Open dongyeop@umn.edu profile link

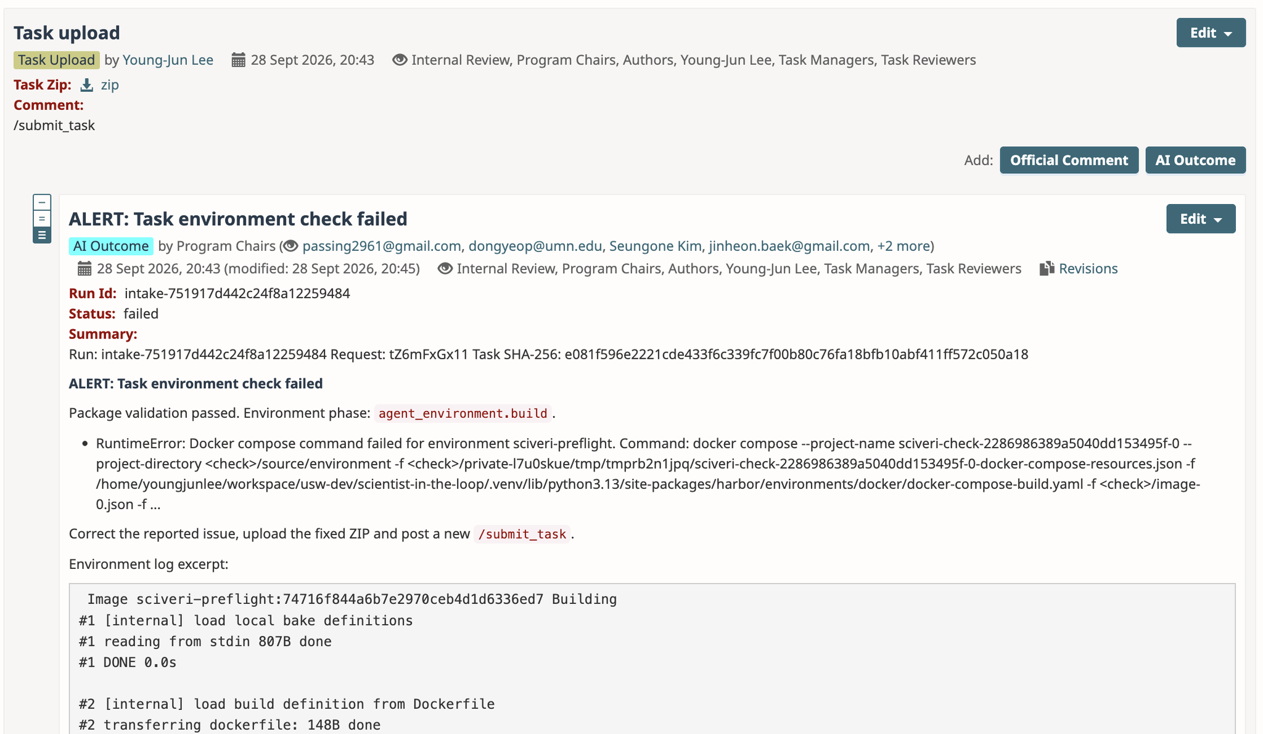tap(535, 246)
